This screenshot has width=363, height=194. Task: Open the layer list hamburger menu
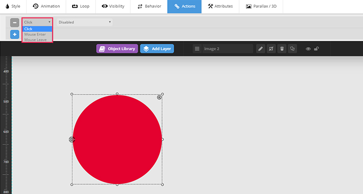[x=197, y=49]
